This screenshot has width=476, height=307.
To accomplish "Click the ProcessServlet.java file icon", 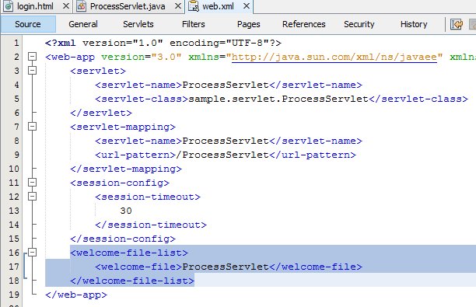I will pyautogui.click(x=81, y=6).
